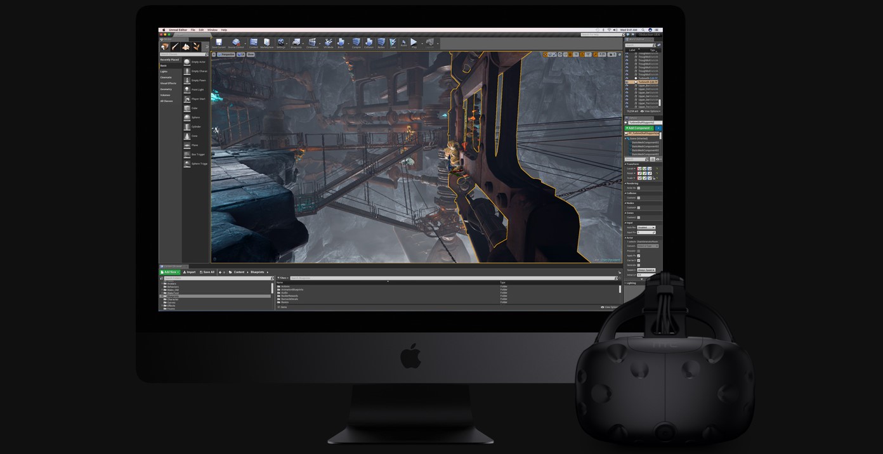Open the File menu
The image size is (883, 454).
pyautogui.click(x=193, y=30)
